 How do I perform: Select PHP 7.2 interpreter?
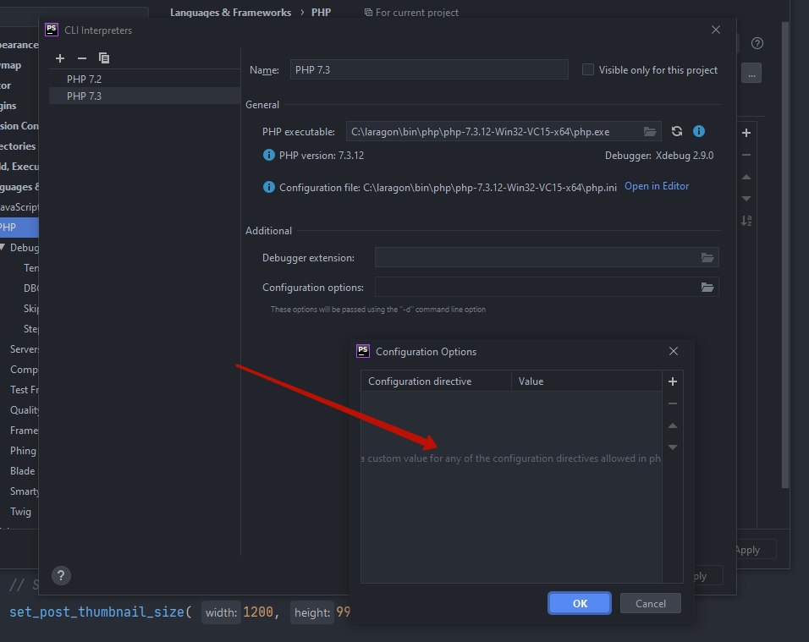(145, 79)
